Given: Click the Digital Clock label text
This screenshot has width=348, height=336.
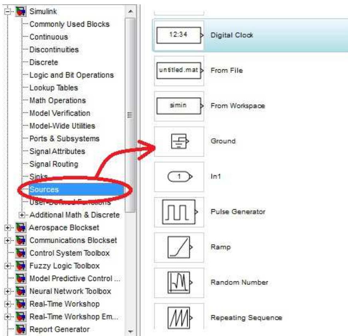Looking at the screenshot, I should [x=232, y=35].
